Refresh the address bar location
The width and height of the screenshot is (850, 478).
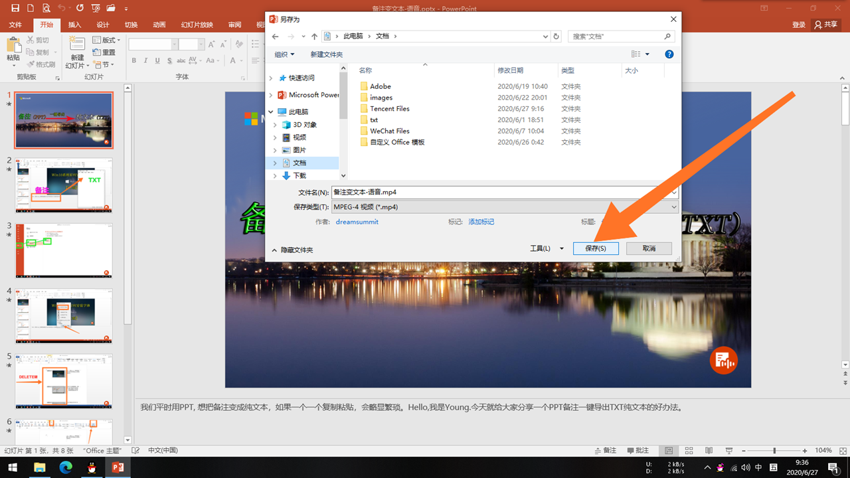(556, 37)
